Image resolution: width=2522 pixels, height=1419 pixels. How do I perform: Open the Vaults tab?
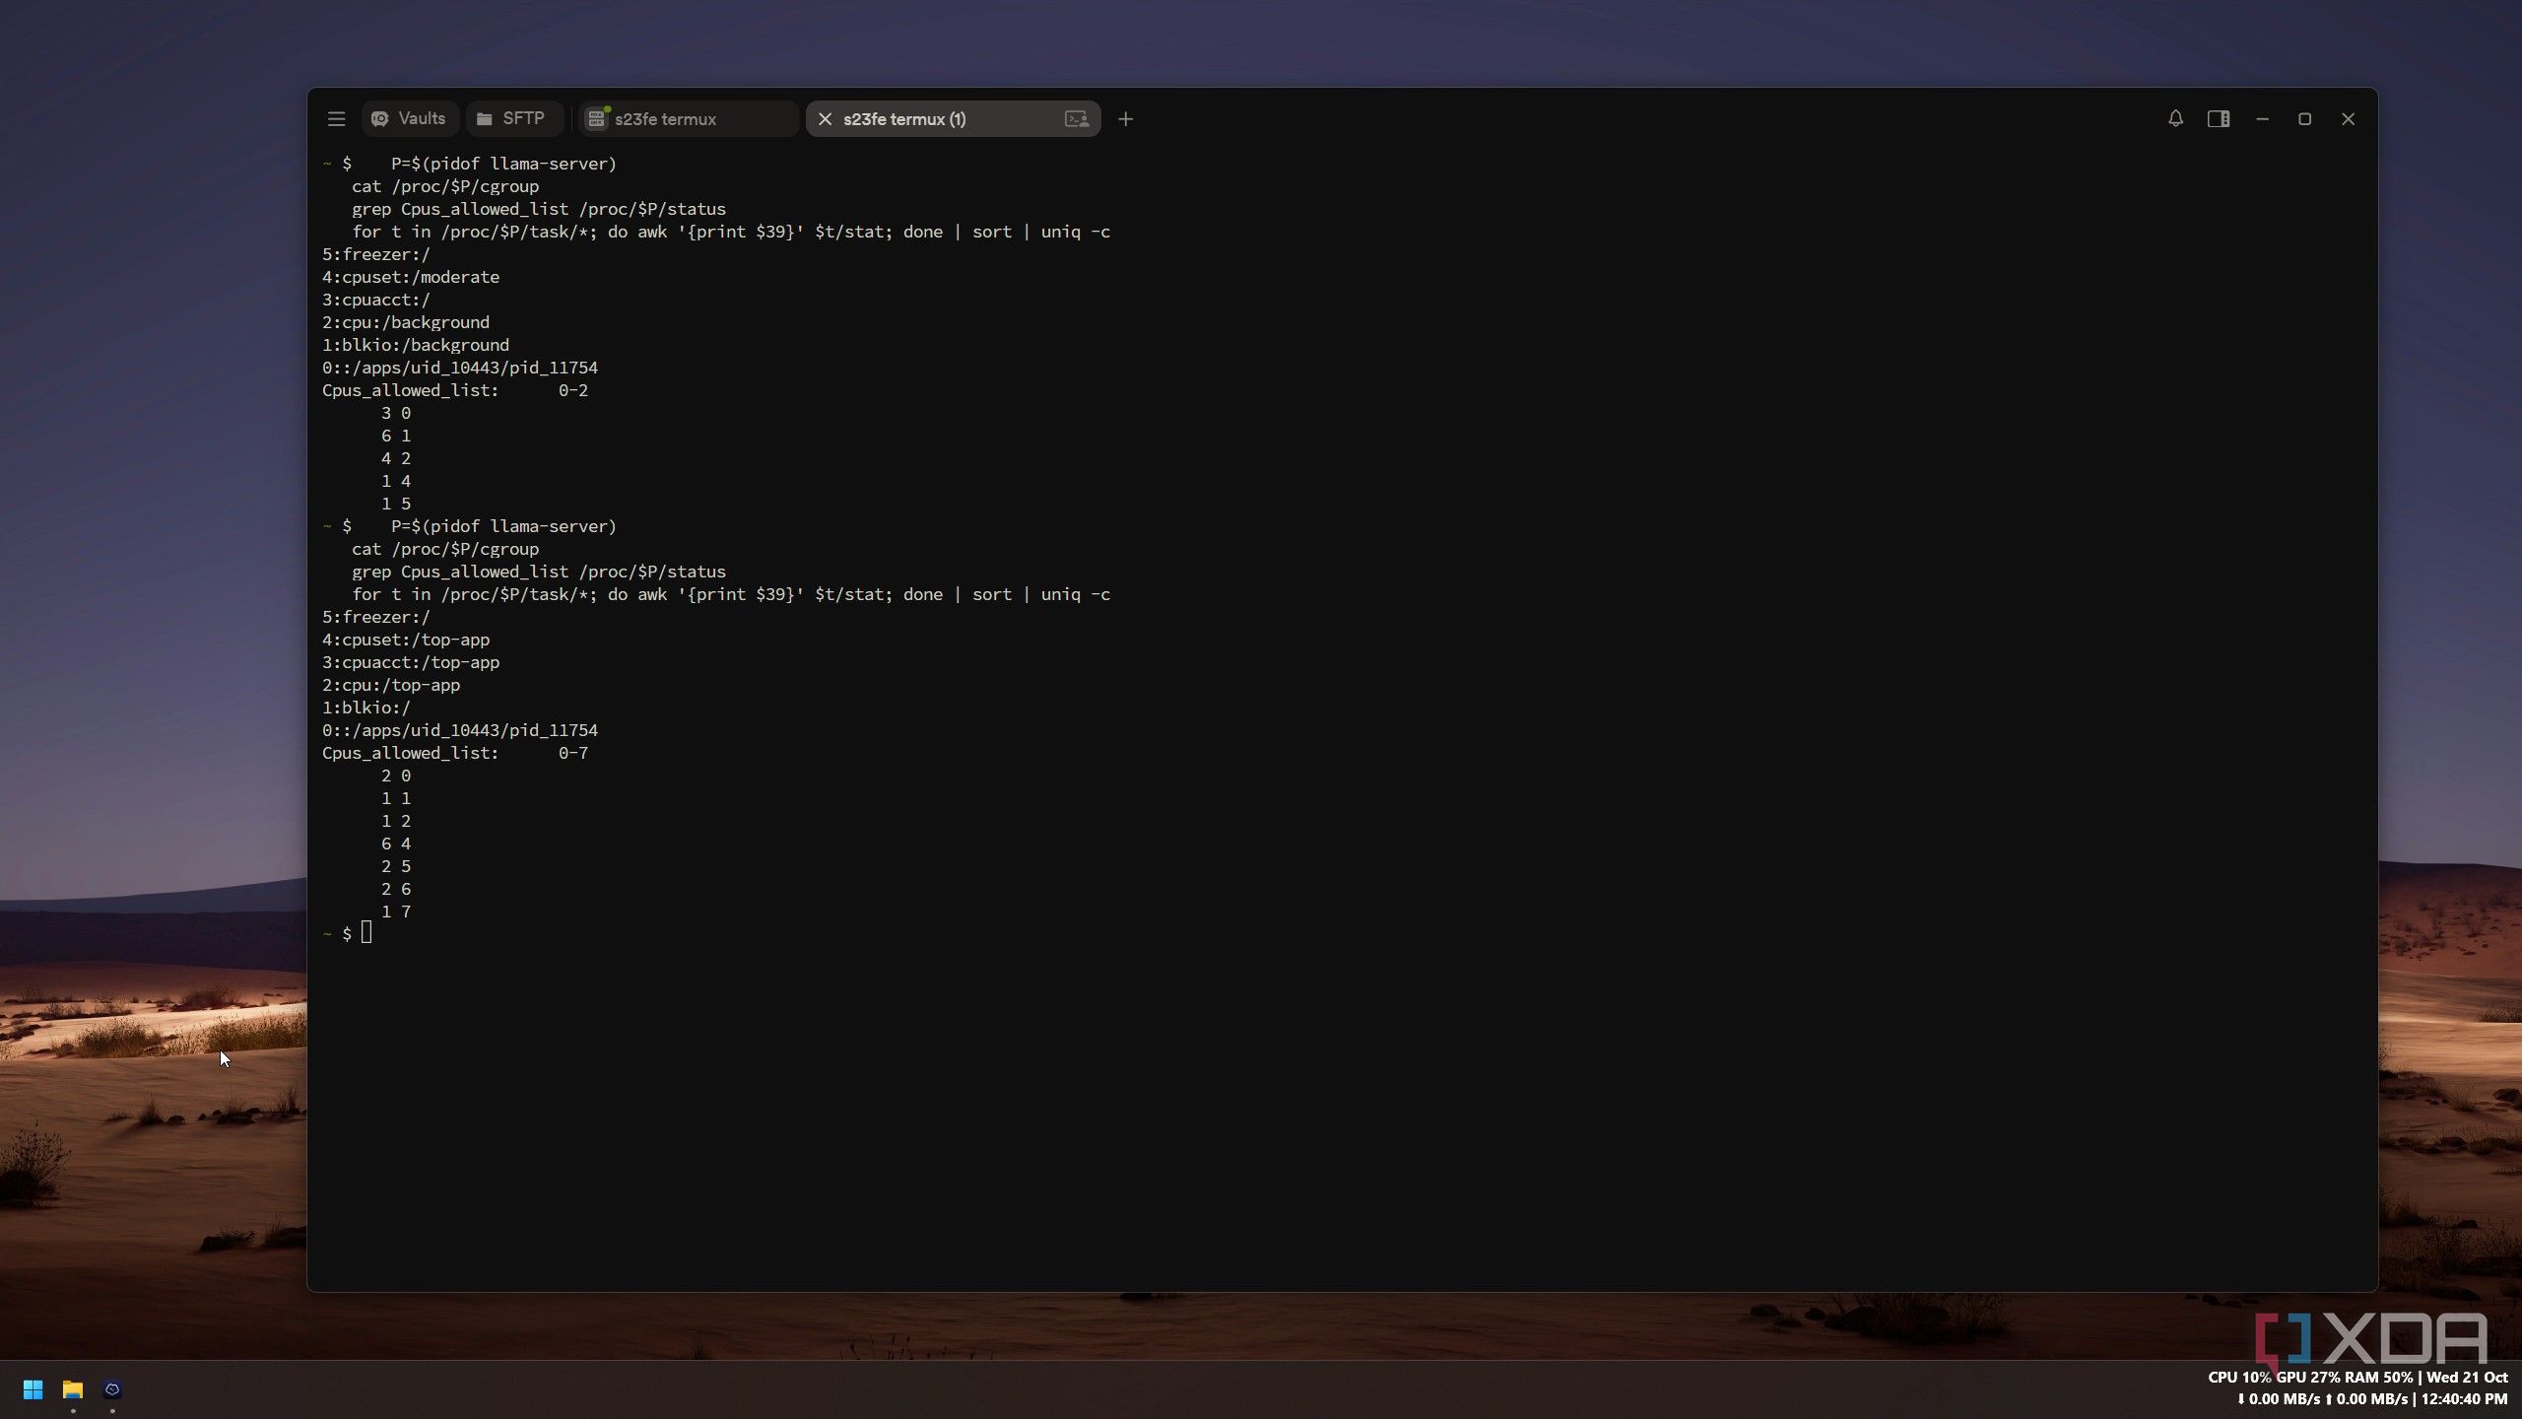coord(409,119)
